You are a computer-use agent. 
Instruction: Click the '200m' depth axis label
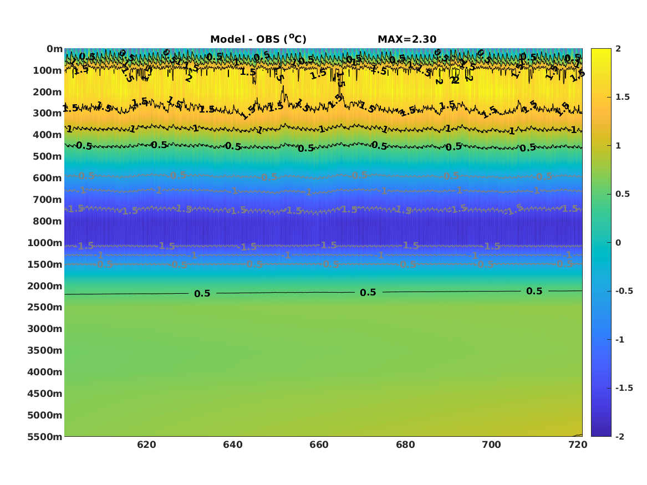click(x=48, y=92)
